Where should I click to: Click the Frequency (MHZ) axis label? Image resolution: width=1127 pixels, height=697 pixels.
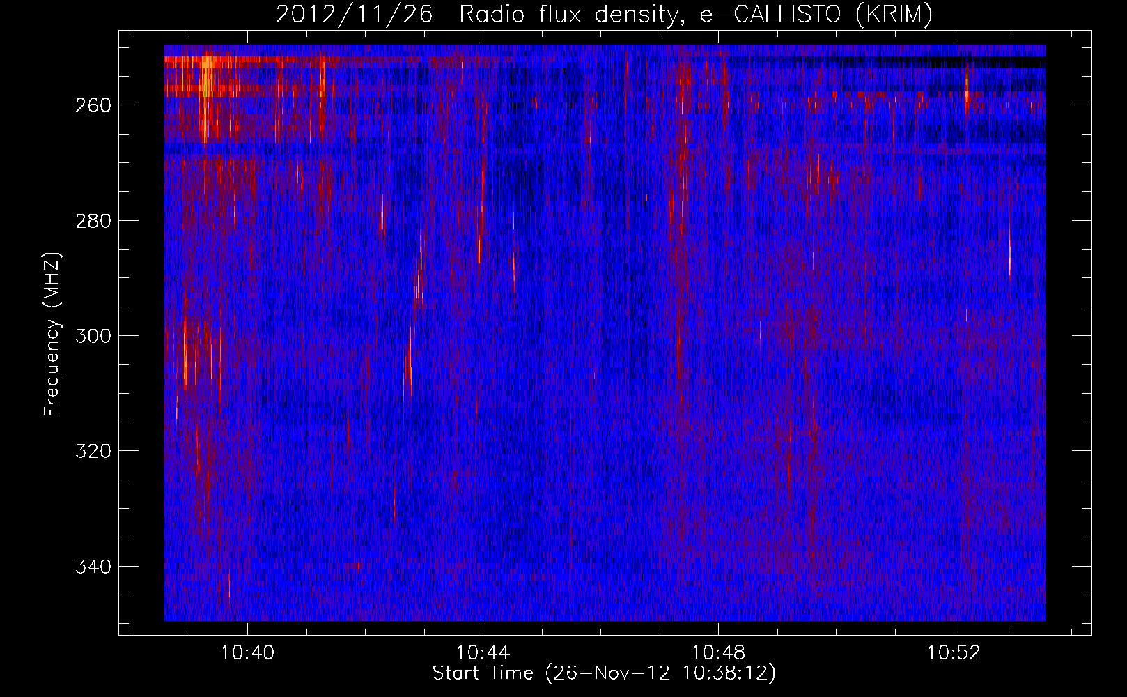click(x=52, y=334)
